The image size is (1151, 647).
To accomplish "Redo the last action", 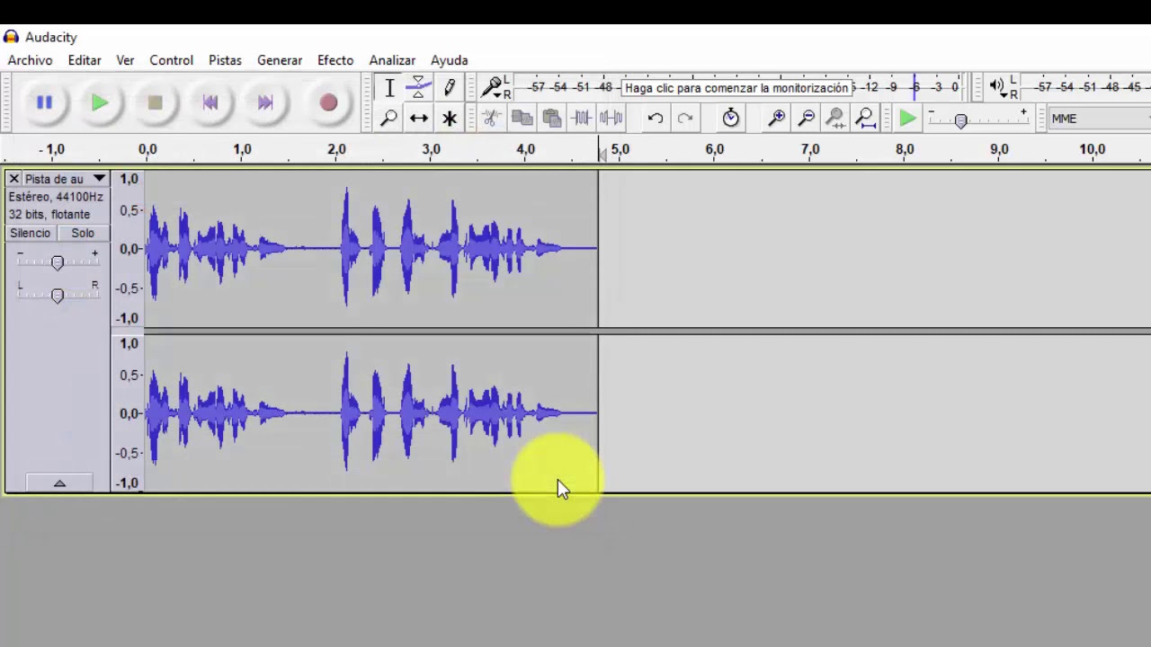I will point(685,118).
